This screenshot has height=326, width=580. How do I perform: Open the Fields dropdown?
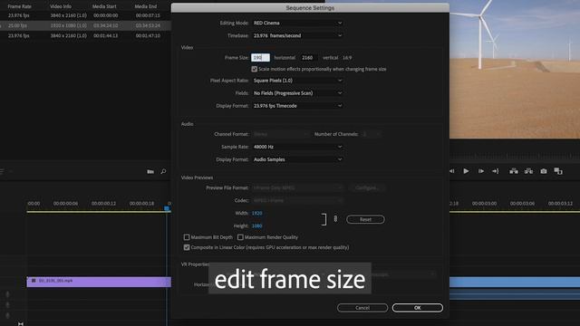(x=297, y=93)
